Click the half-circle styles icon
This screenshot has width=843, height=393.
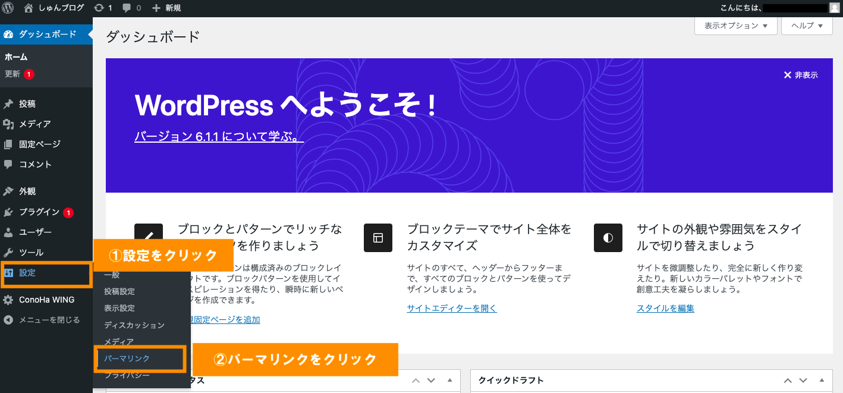coord(608,238)
